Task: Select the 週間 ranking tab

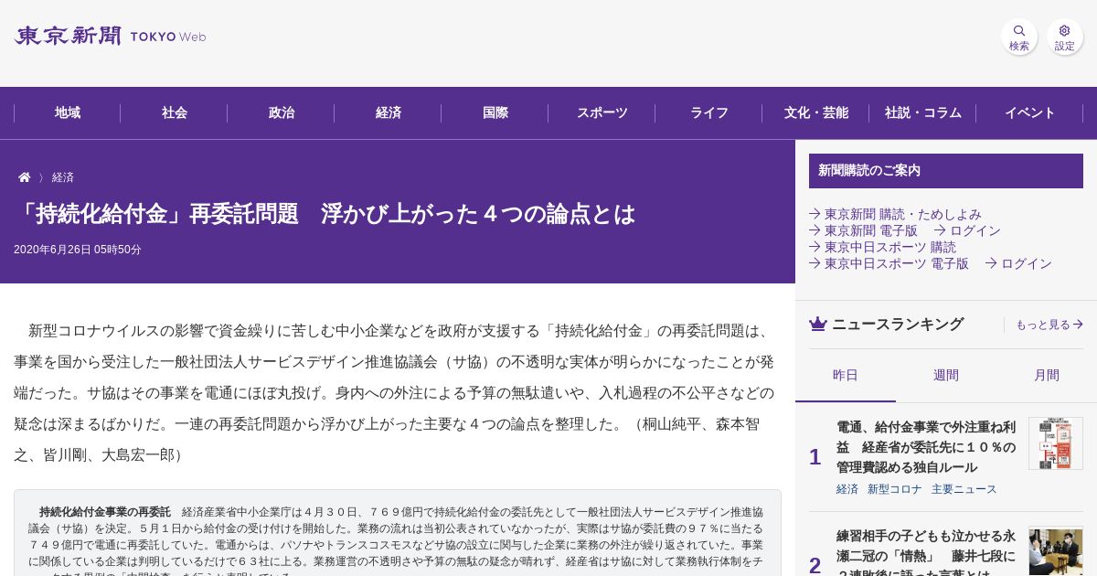Action: (946, 375)
